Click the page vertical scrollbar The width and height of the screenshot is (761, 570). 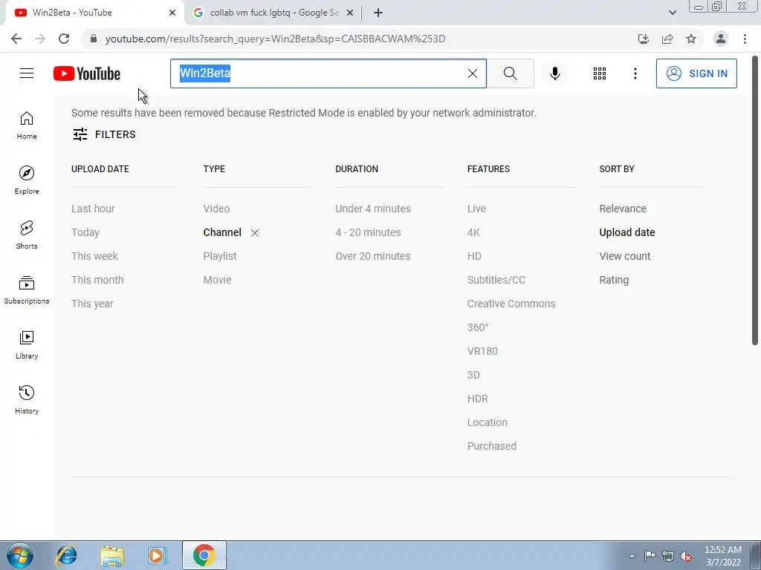(755, 200)
